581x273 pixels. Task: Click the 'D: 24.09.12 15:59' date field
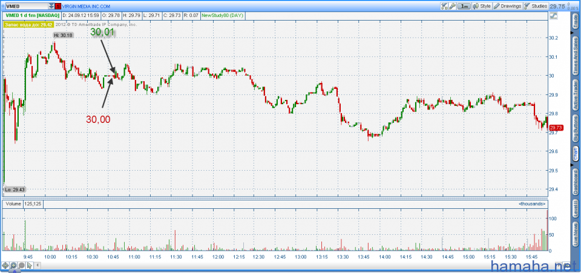click(x=80, y=16)
